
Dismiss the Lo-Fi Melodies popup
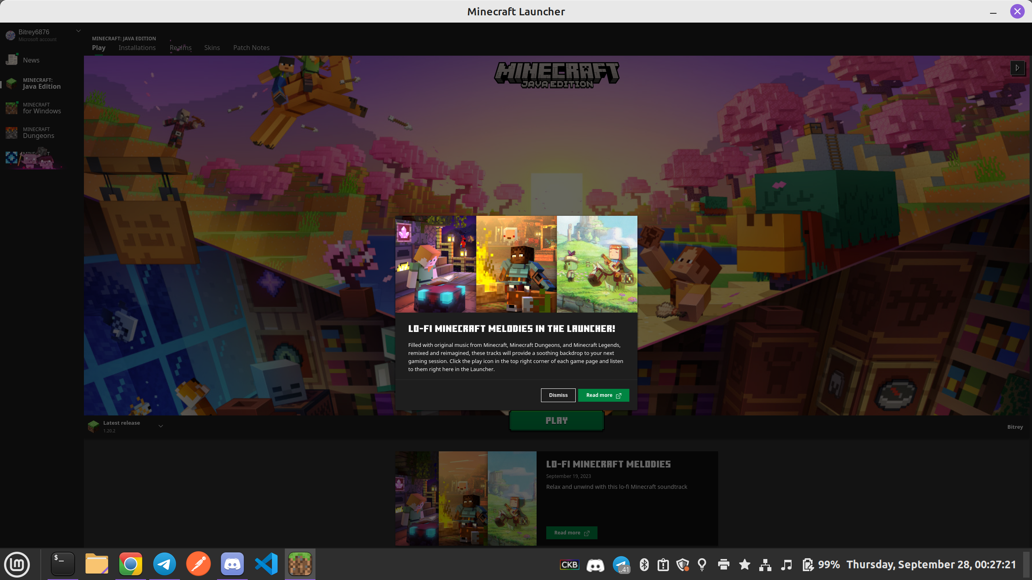558,395
